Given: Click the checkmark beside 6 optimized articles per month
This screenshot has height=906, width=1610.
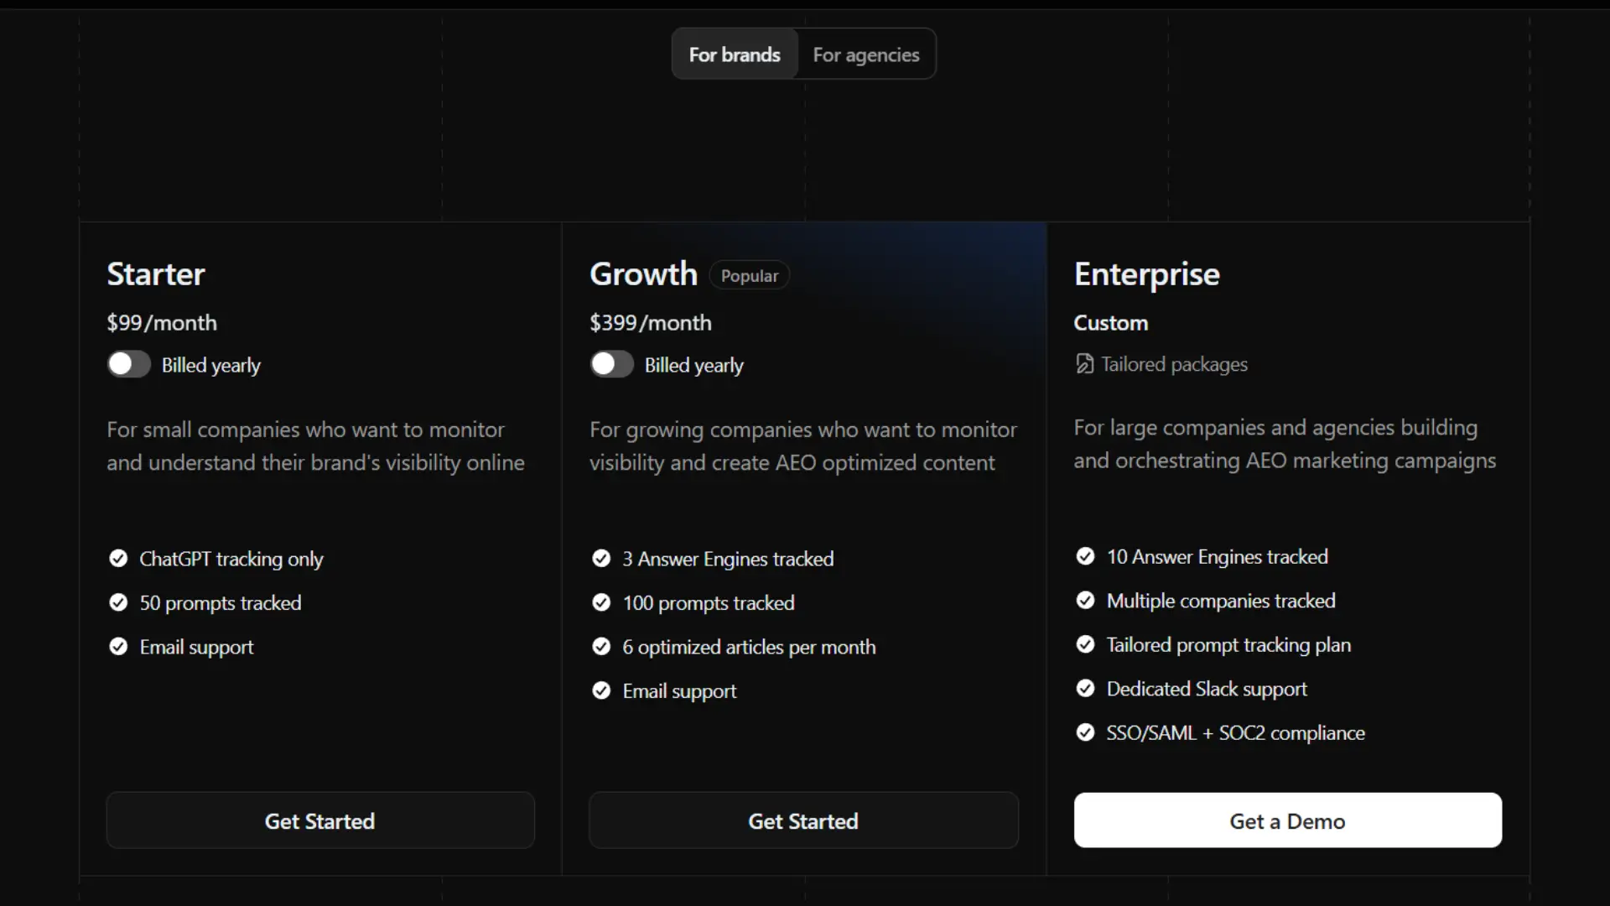Looking at the screenshot, I should point(602,647).
